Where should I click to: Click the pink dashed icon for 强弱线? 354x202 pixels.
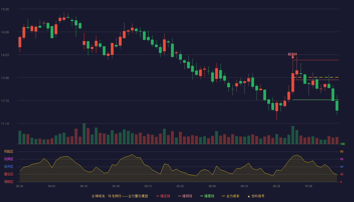(180, 196)
